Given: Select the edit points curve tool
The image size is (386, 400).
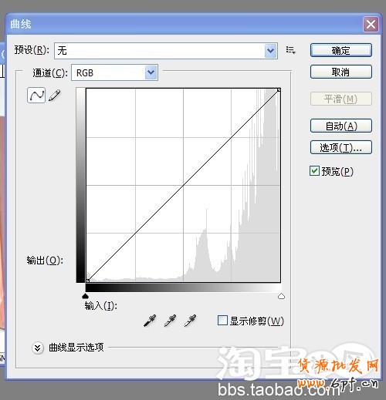Looking at the screenshot, I should [x=36, y=96].
